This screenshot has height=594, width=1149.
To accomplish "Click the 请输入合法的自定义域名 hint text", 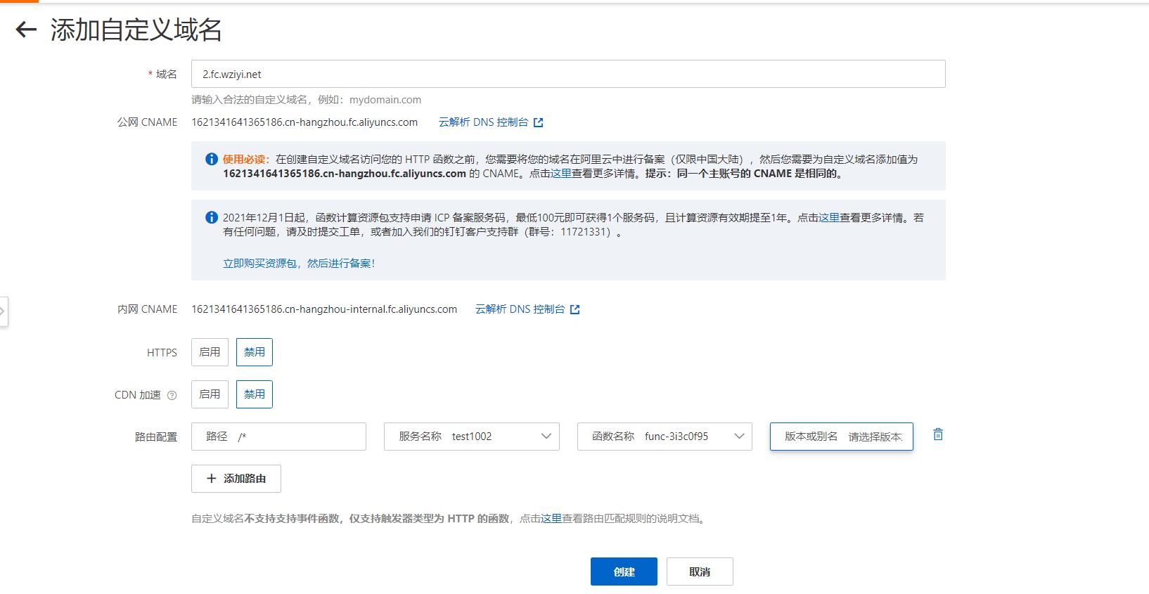I will (x=307, y=100).
